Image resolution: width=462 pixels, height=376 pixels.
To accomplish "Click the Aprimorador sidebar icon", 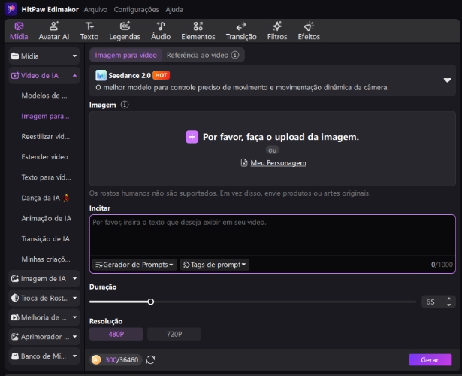I will point(15,337).
